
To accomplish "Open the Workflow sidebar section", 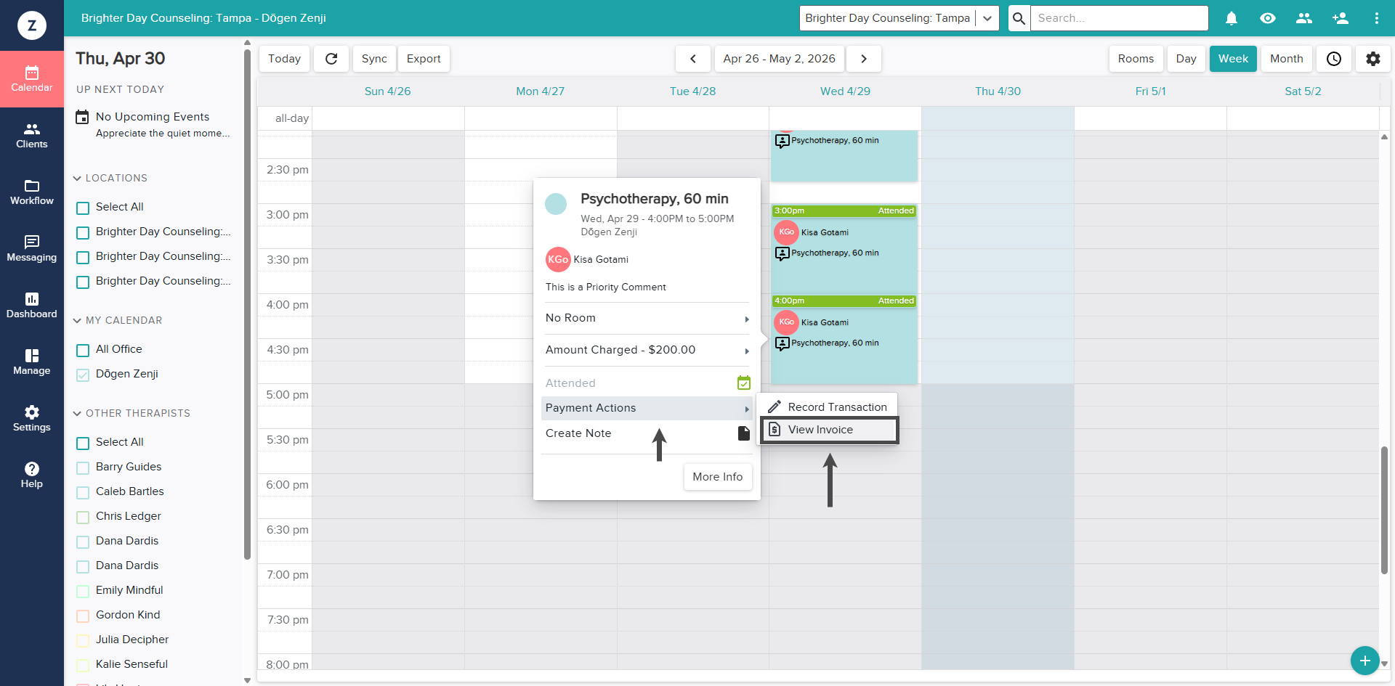I will pyautogui.click(x=32, y=192).
